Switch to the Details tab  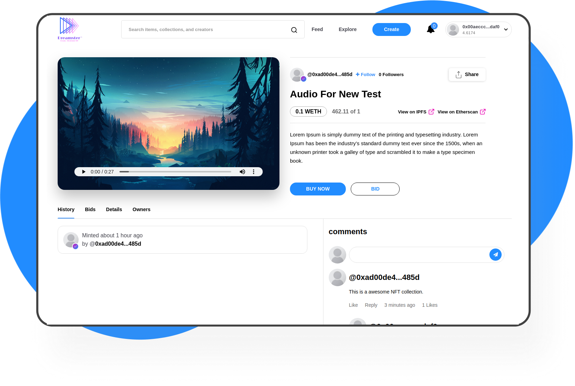(x=114, y=209)
